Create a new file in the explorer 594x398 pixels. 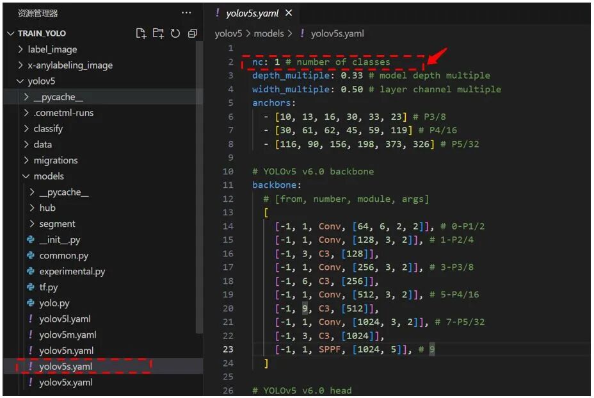point(141,33)
